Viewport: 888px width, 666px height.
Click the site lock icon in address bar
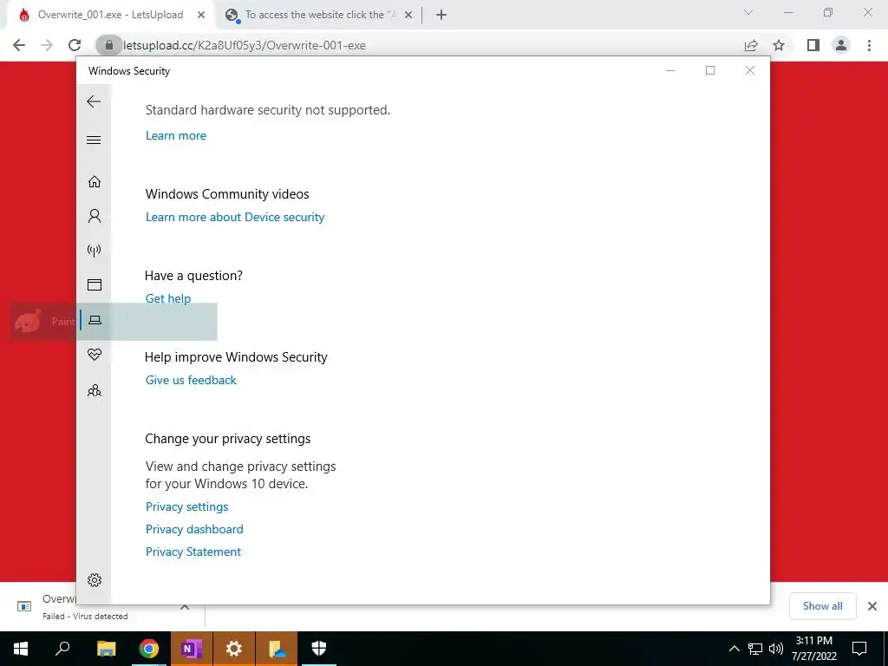(x=109, y=45)
